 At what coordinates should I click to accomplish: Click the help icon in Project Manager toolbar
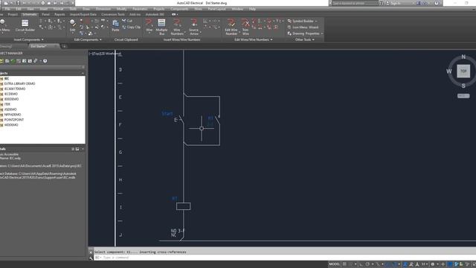pyautogui.click(x=45, y=61)
